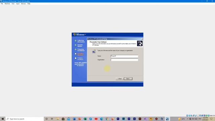Open the Machine menu

[x=7, y=4]
